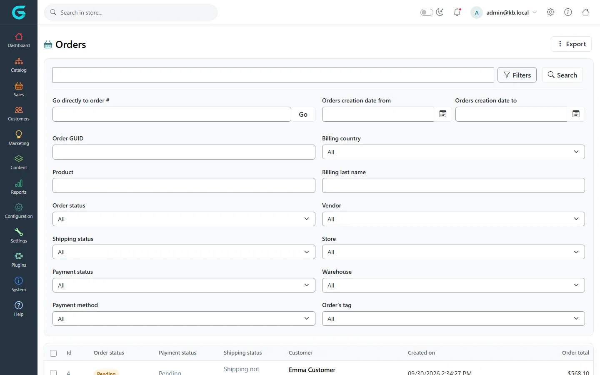Open Help in the sidebar
The image size is (600, 375).
(19, 309)
